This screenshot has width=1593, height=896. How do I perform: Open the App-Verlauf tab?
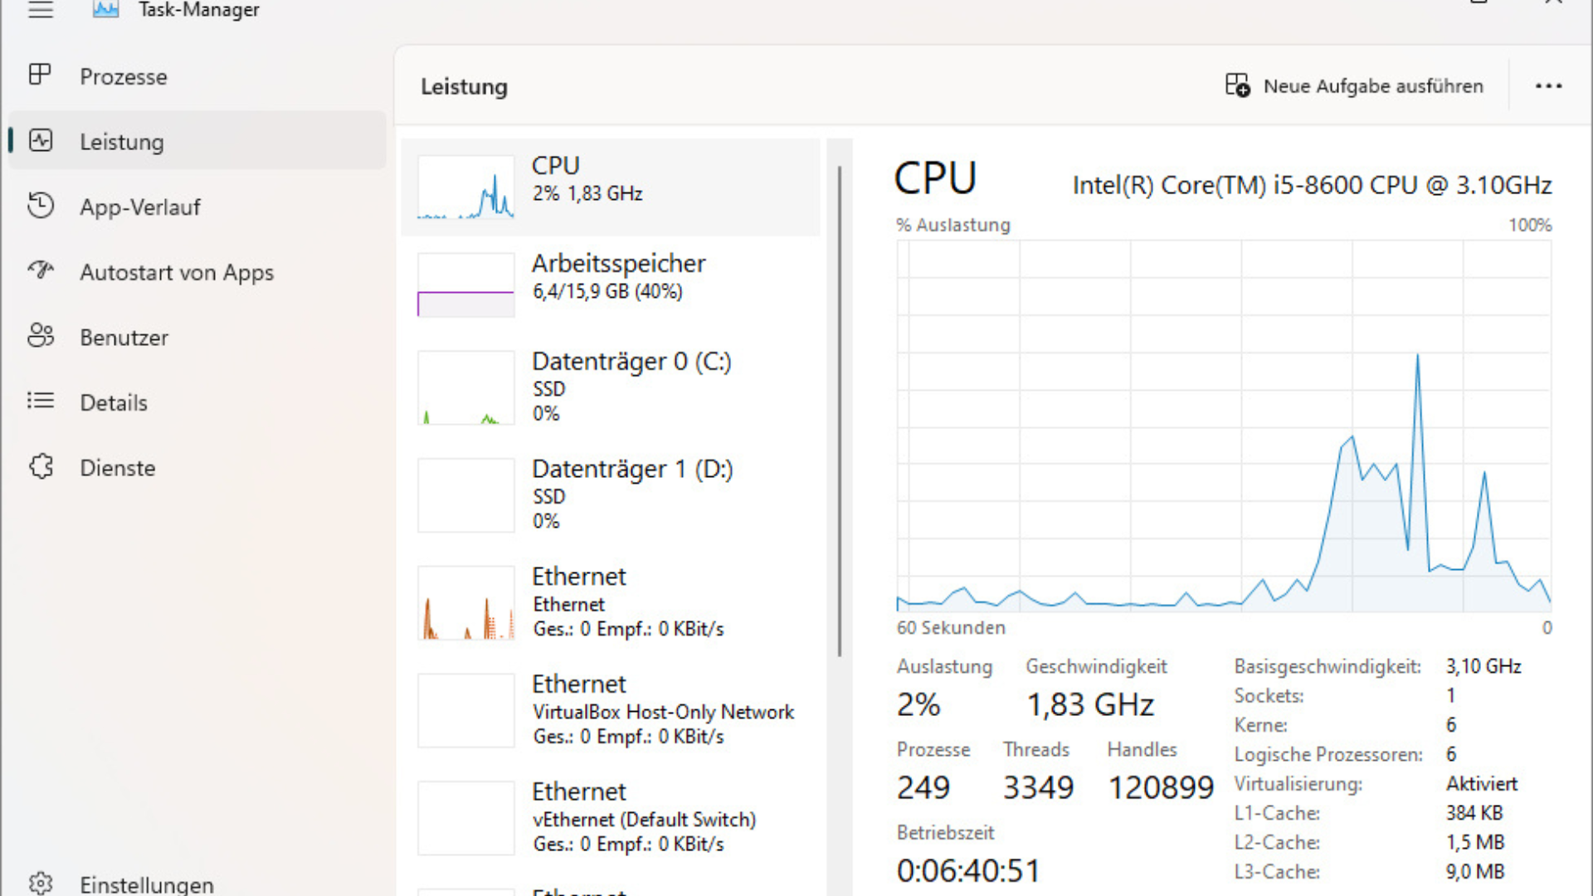(x=139, y=207)
